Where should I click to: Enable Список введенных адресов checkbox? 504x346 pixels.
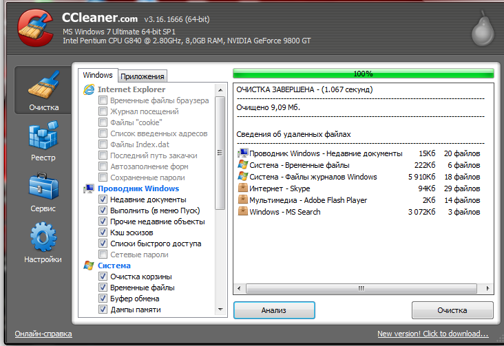[103, 133]
